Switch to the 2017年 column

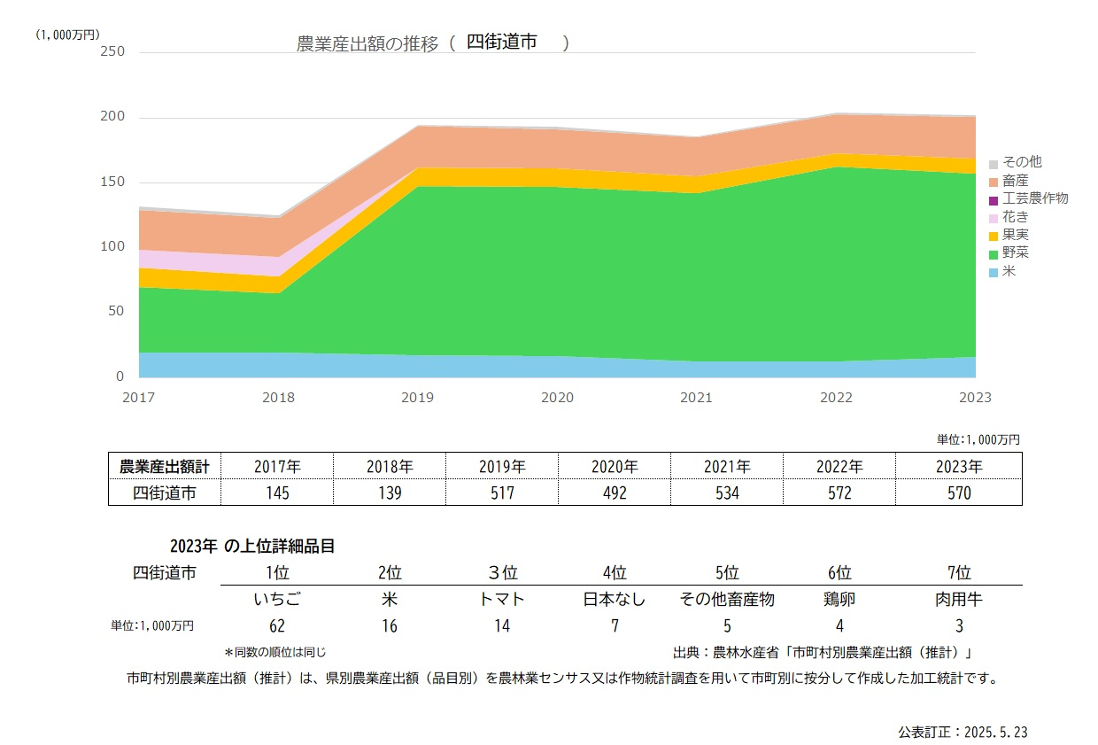[x=277, y=466]
